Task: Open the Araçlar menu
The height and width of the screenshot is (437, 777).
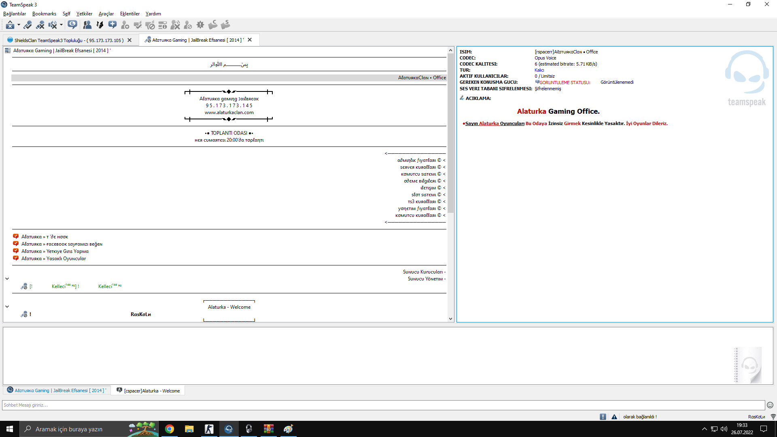Action: pyautogui.click(x=106, y=14)
